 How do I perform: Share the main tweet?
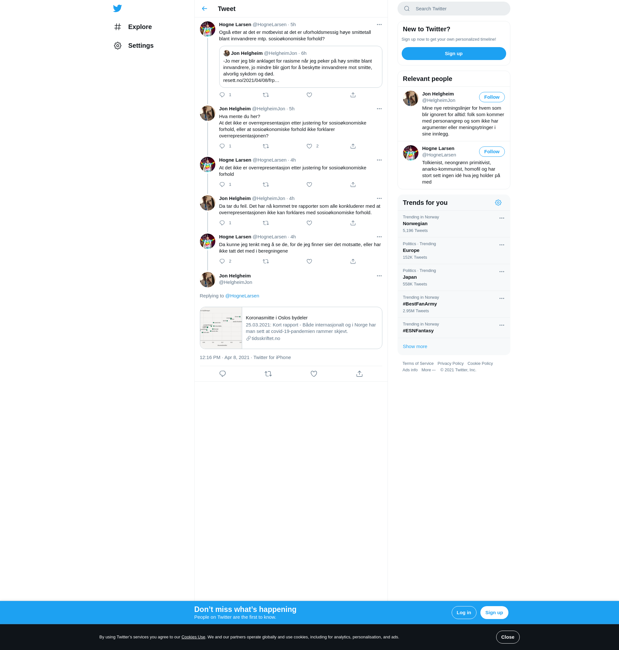(x=360, y=374)
